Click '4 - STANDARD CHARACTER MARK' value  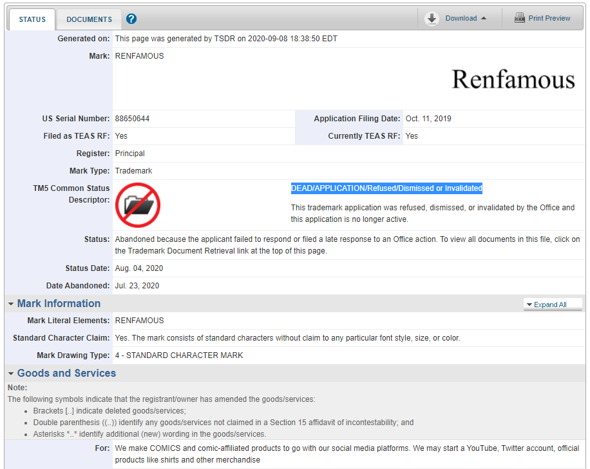click(179, 355)
